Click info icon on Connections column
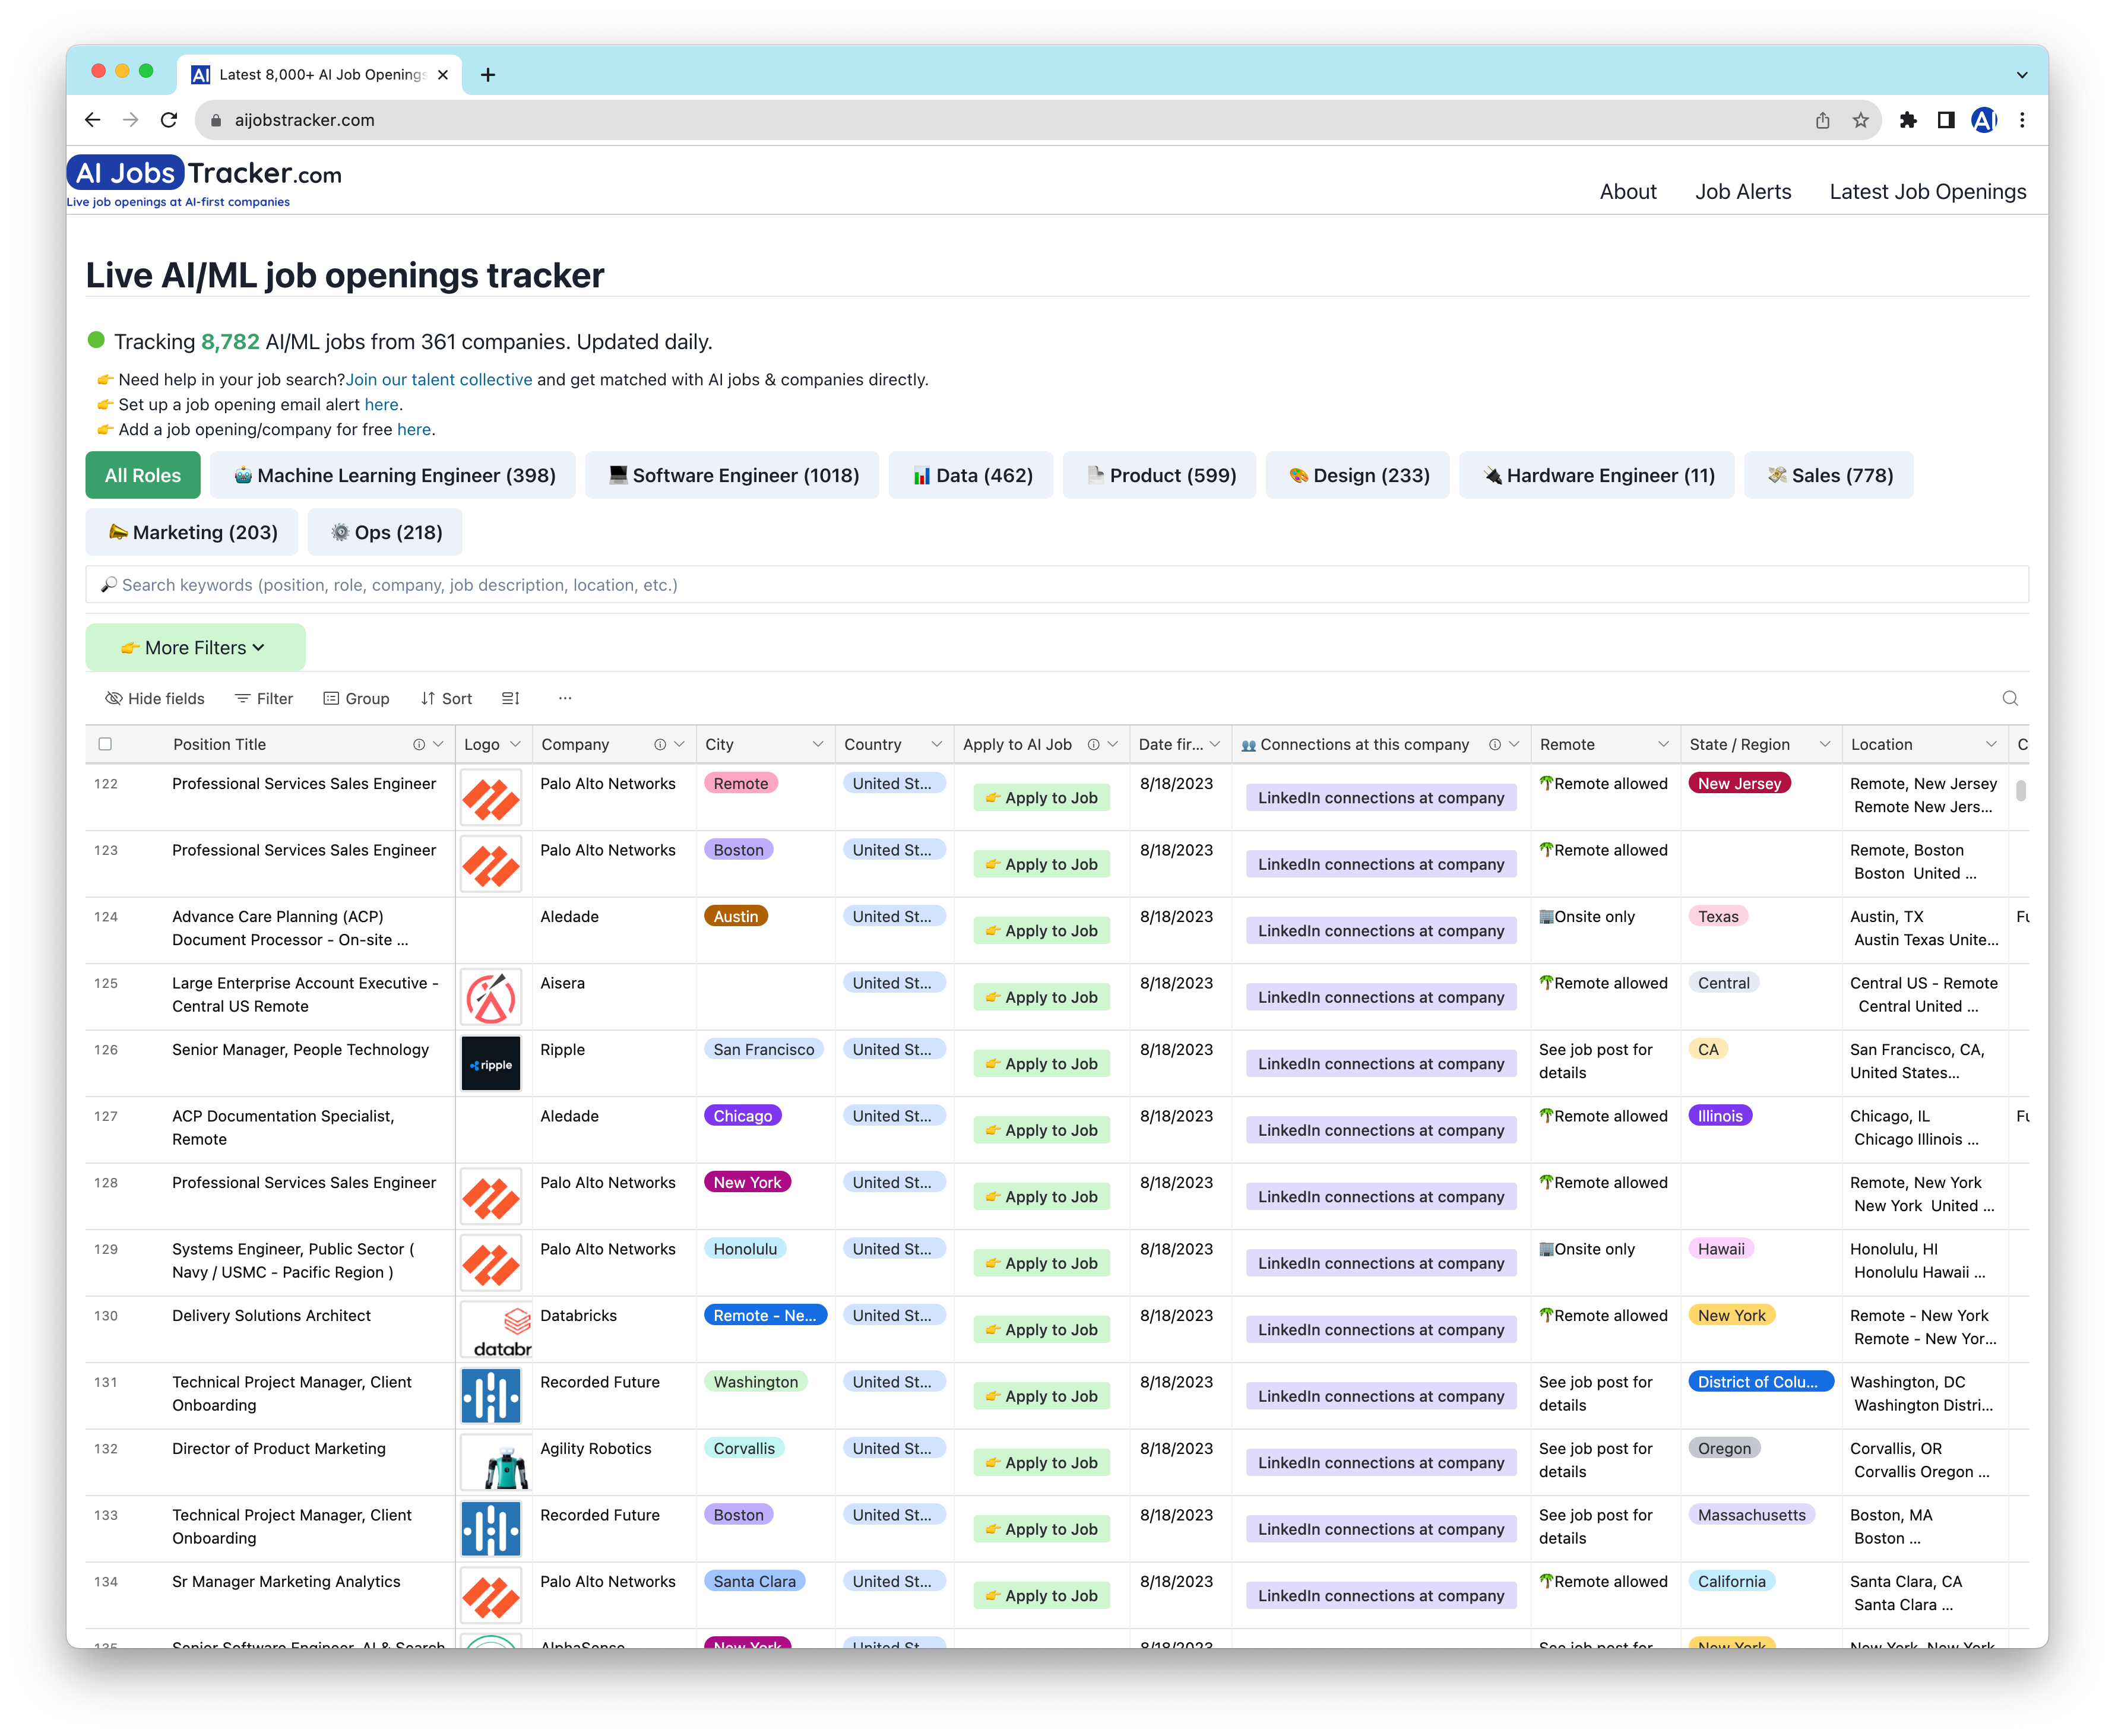The width and height of the screenshot is (2115, 1736). [x=1494, y=744]
